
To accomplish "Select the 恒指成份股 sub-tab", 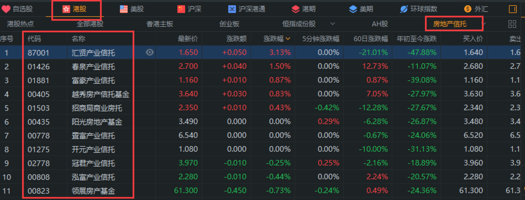I will point(299,24).
